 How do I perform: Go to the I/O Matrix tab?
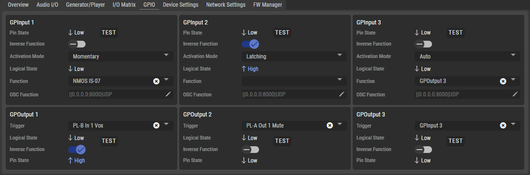click(x=124, y=5)
